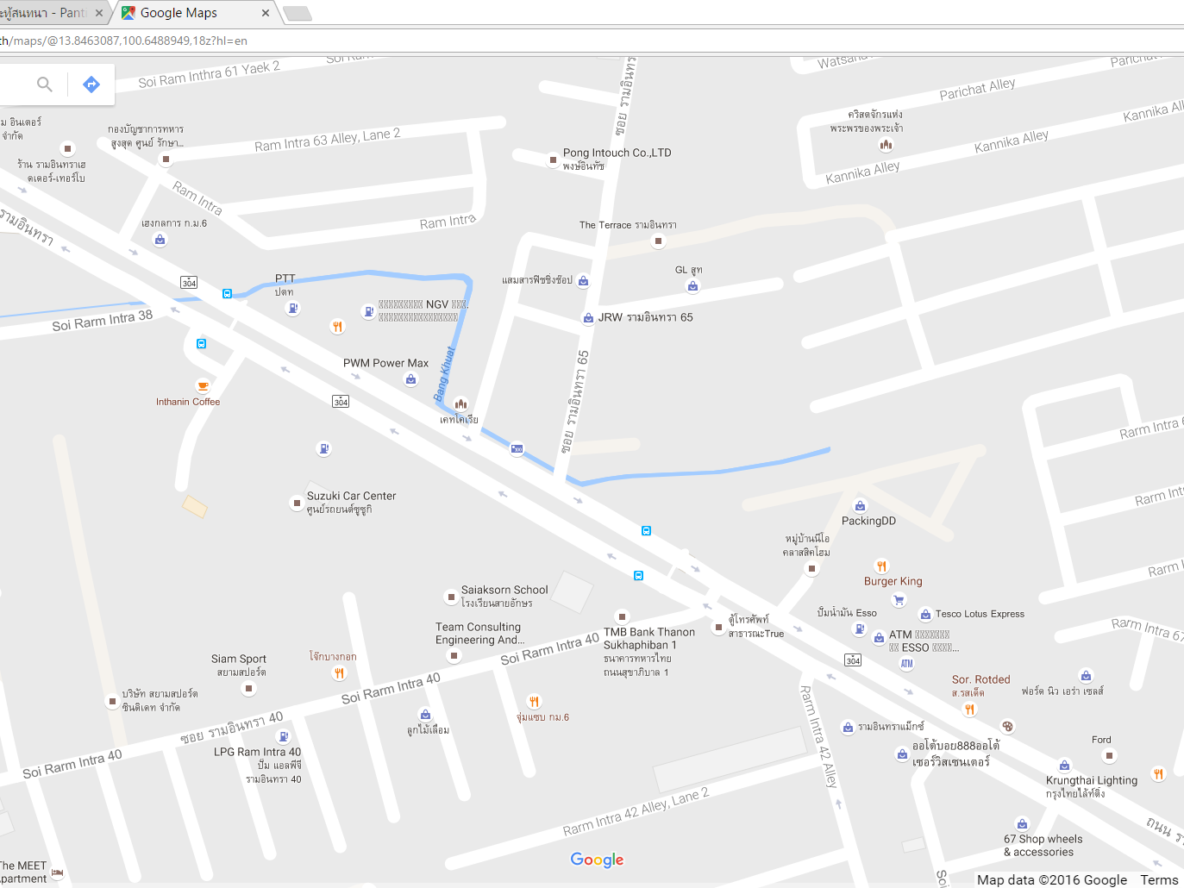1184x888 pixels.
Task: Open the Terms link
Action: coord(1159,879)
